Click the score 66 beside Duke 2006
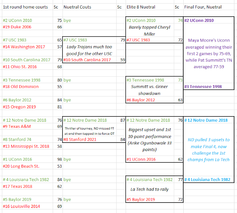Viewport: 237px width, 213px height. [x=58, y=27]
